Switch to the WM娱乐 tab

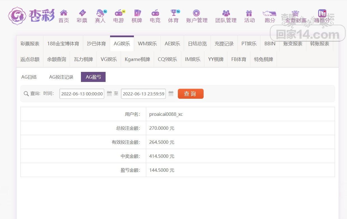coord(147,44)
